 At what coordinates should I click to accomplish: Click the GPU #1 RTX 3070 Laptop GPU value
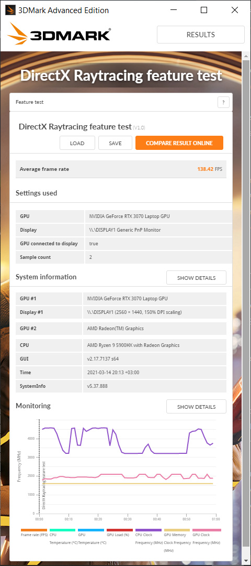coord(128,299)
